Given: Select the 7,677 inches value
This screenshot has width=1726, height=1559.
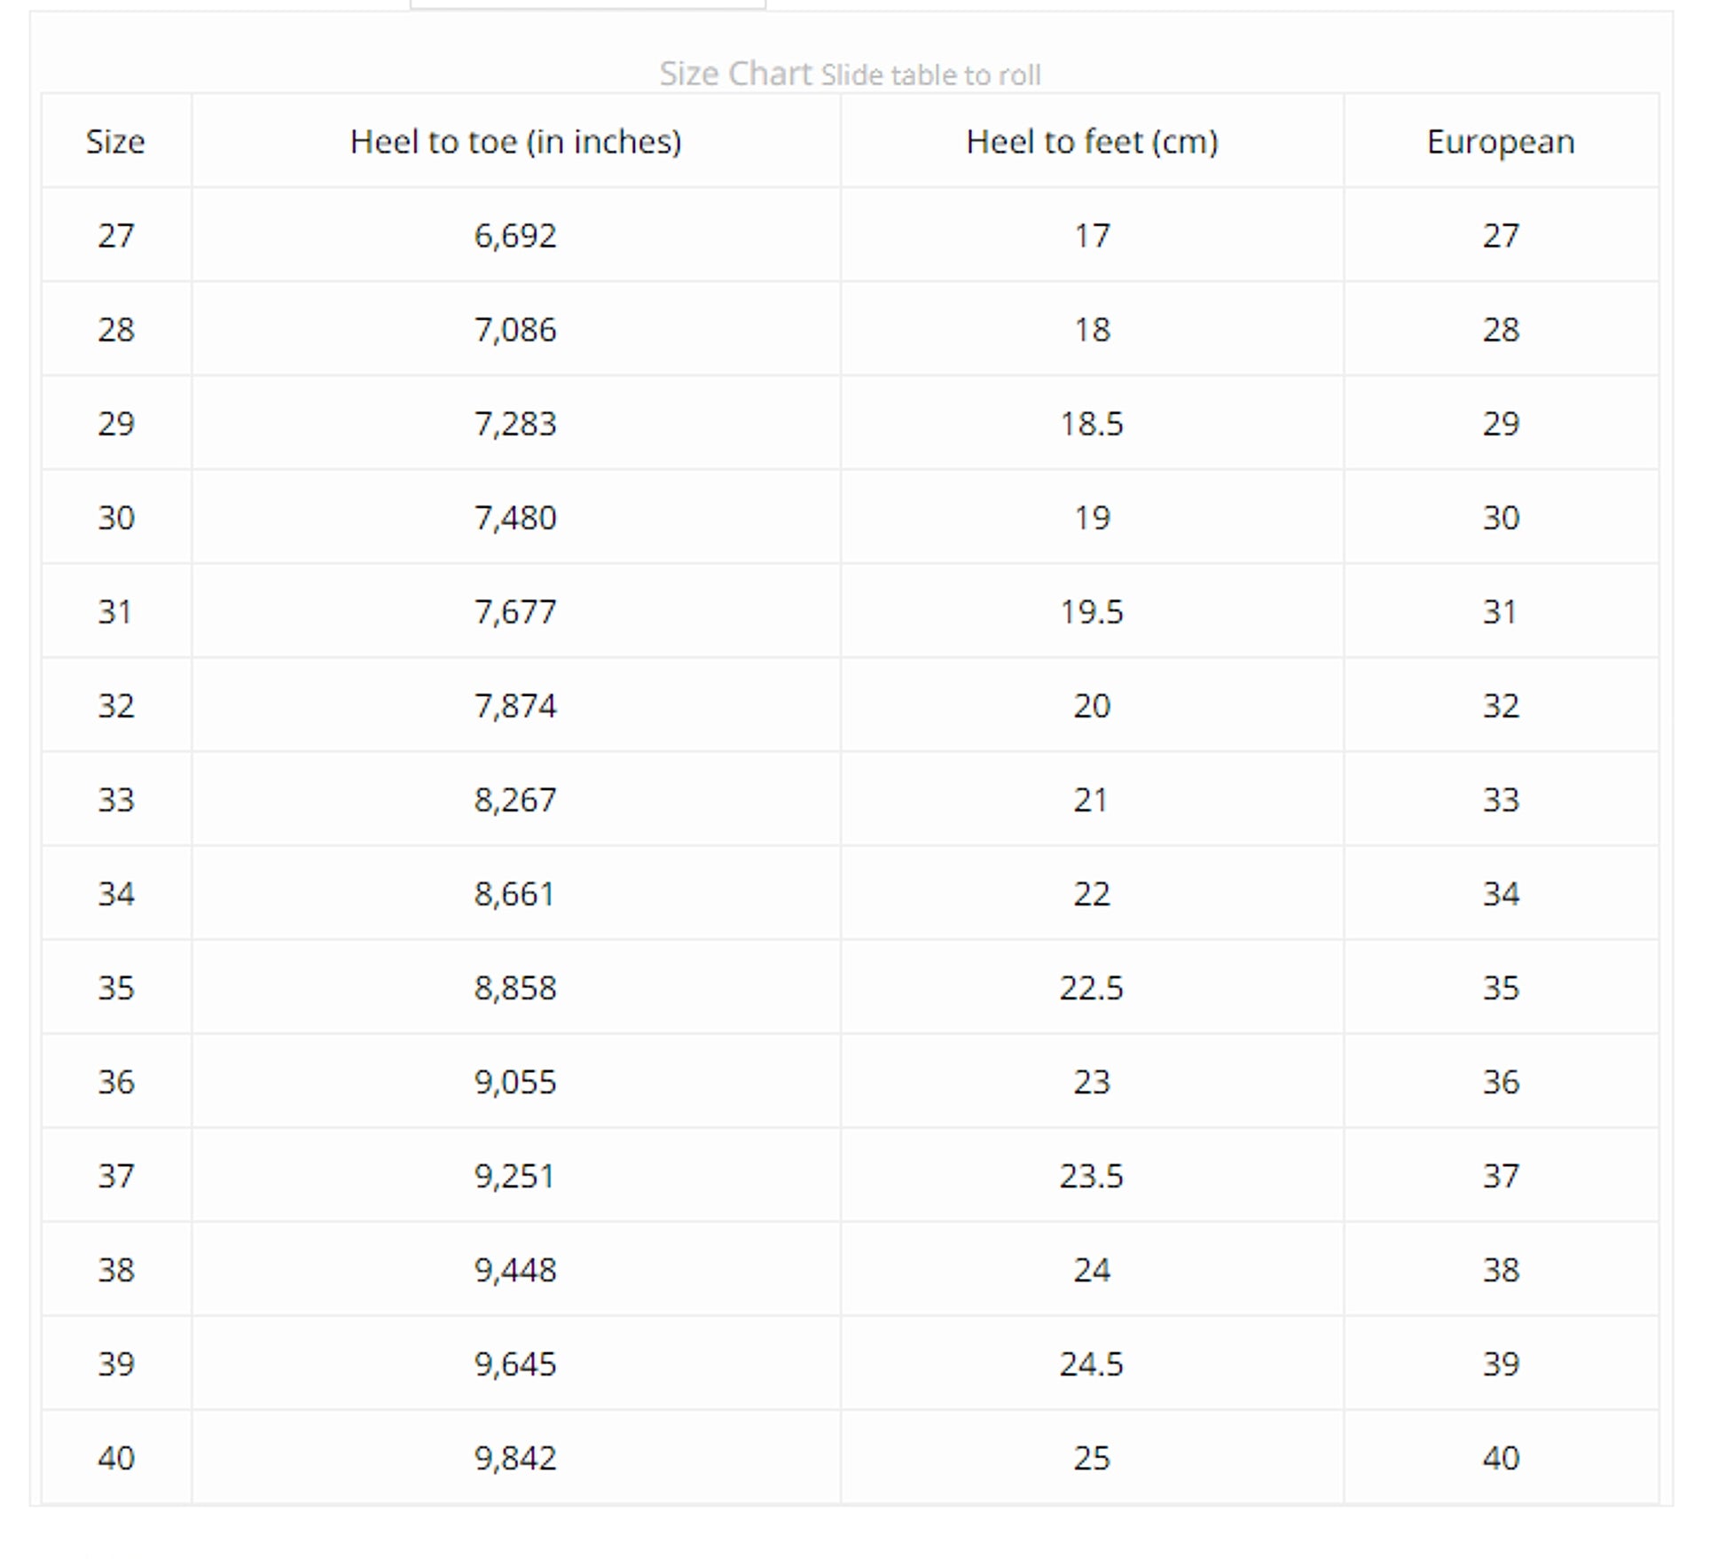Looking at the screenshot, I should point(515,611).
